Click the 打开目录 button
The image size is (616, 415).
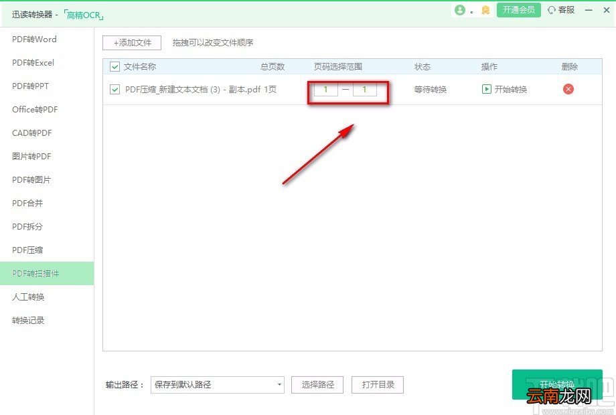point(378,385)
